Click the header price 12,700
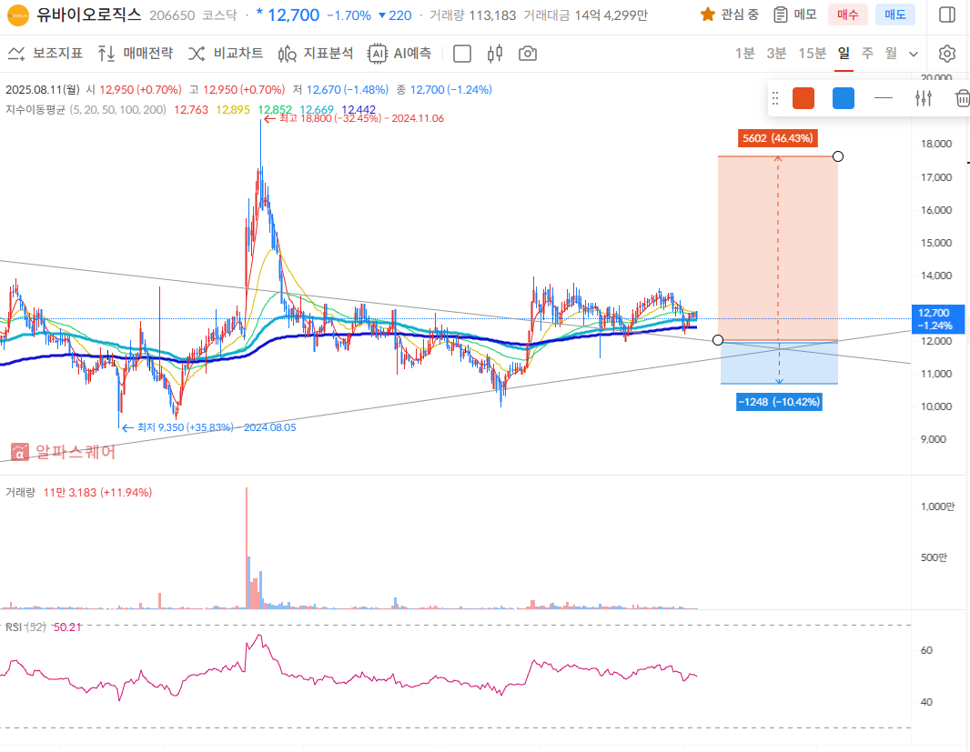Viewport: 970px width, 752px height. (x=293, y=15)
